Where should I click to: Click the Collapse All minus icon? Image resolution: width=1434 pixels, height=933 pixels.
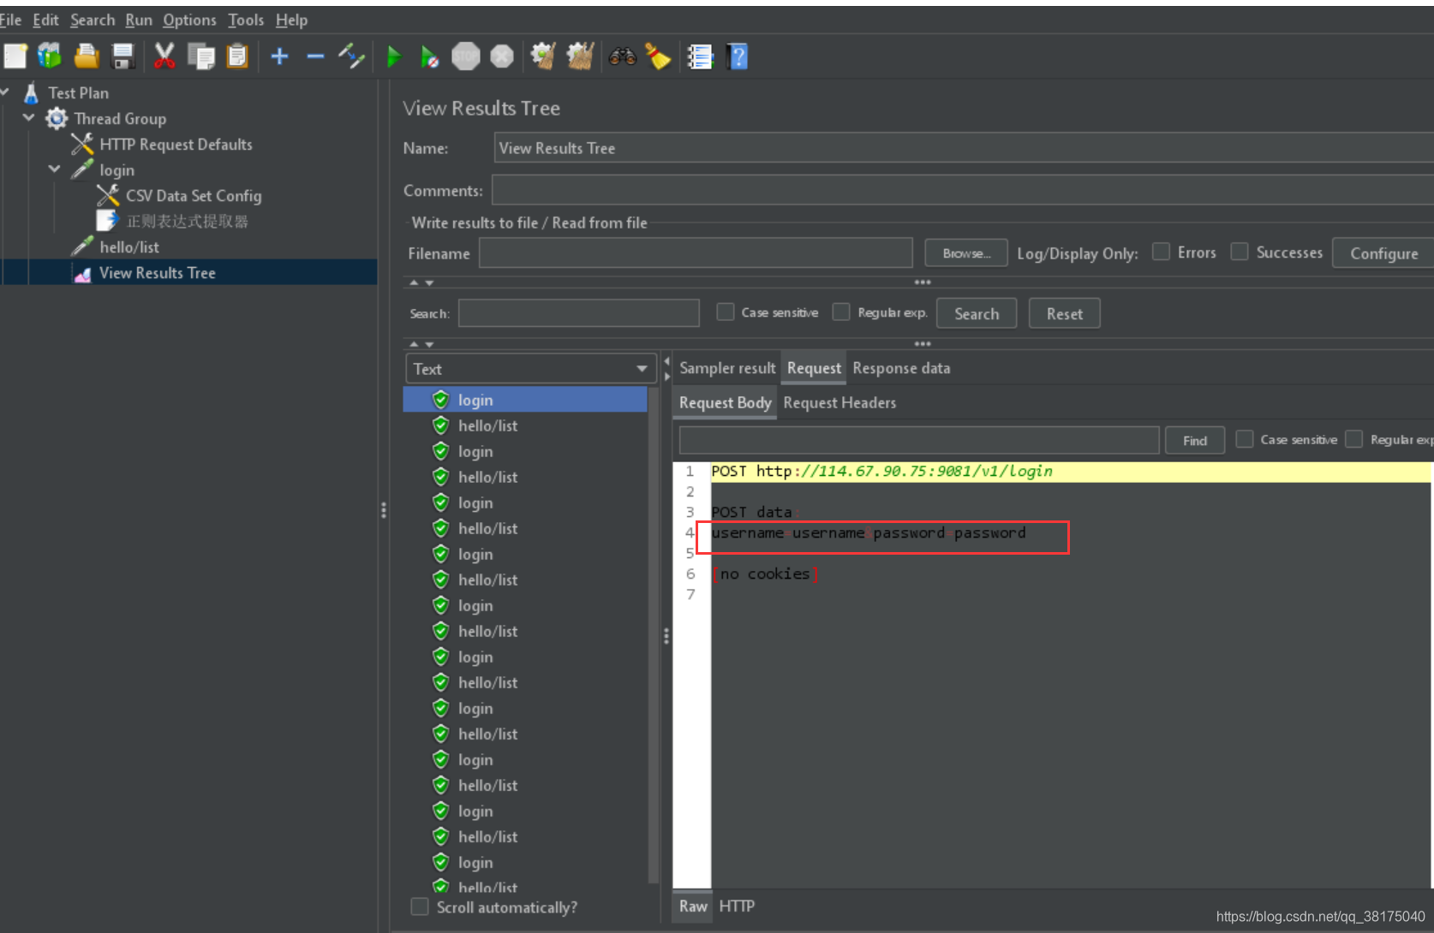315,56
